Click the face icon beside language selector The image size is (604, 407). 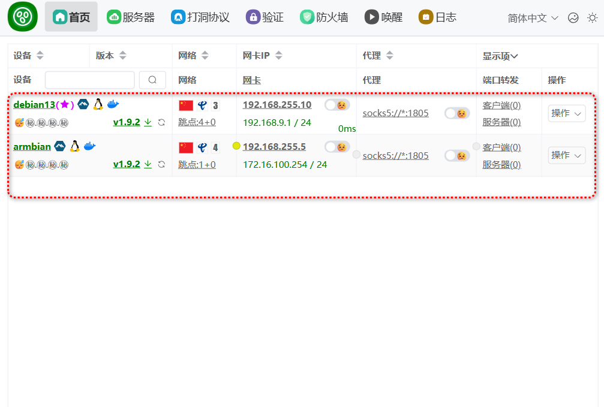point(573,18)
